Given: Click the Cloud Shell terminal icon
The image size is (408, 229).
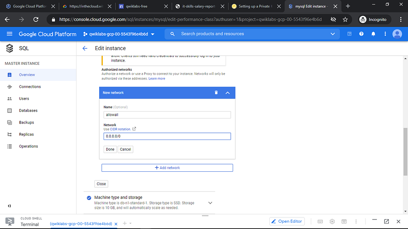Looking at the screenshot, I should coord(10,221).
